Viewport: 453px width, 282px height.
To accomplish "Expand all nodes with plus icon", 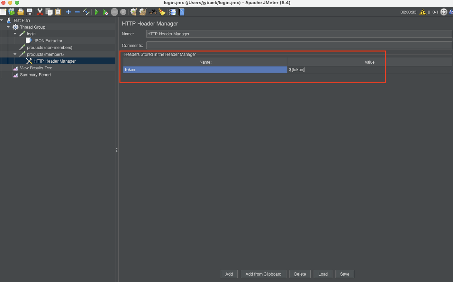I will tap(69, 12).
